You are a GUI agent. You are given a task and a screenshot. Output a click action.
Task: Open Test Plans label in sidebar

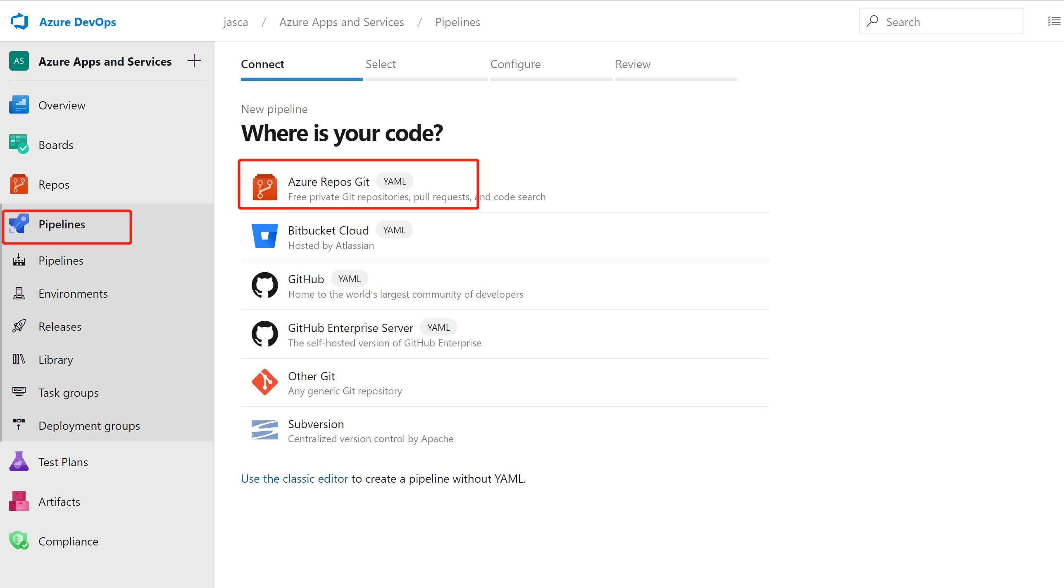click(63, 462)
